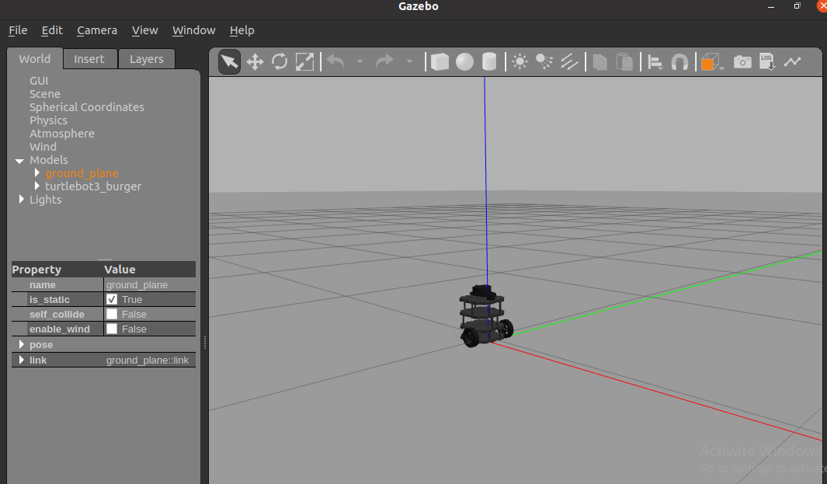Expand the turtlebot3_burger model entry

(36, 186)
